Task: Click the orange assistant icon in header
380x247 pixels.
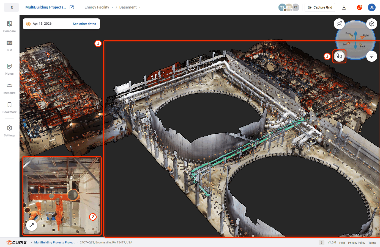Action: coord(359,7)
